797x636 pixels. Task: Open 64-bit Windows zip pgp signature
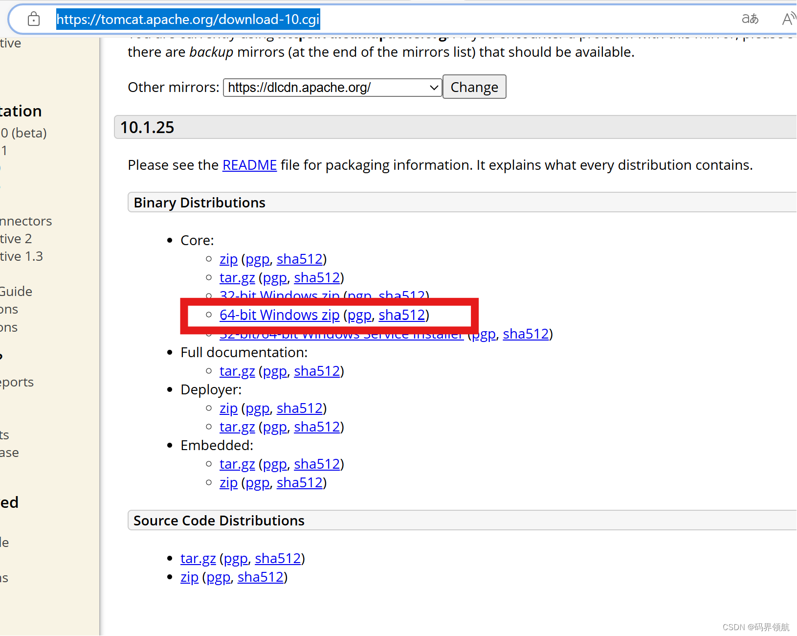coord(360,315)
